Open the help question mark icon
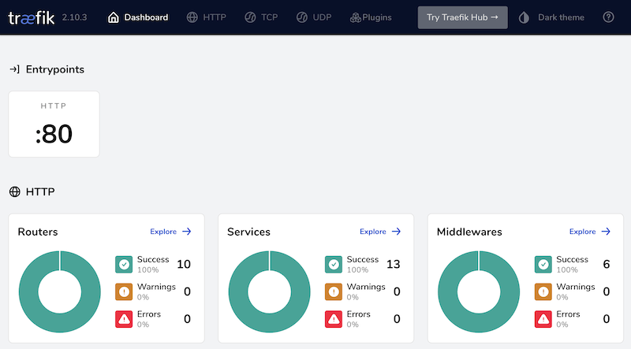Viewport: 631px width, 349px height. click(608, 17)
